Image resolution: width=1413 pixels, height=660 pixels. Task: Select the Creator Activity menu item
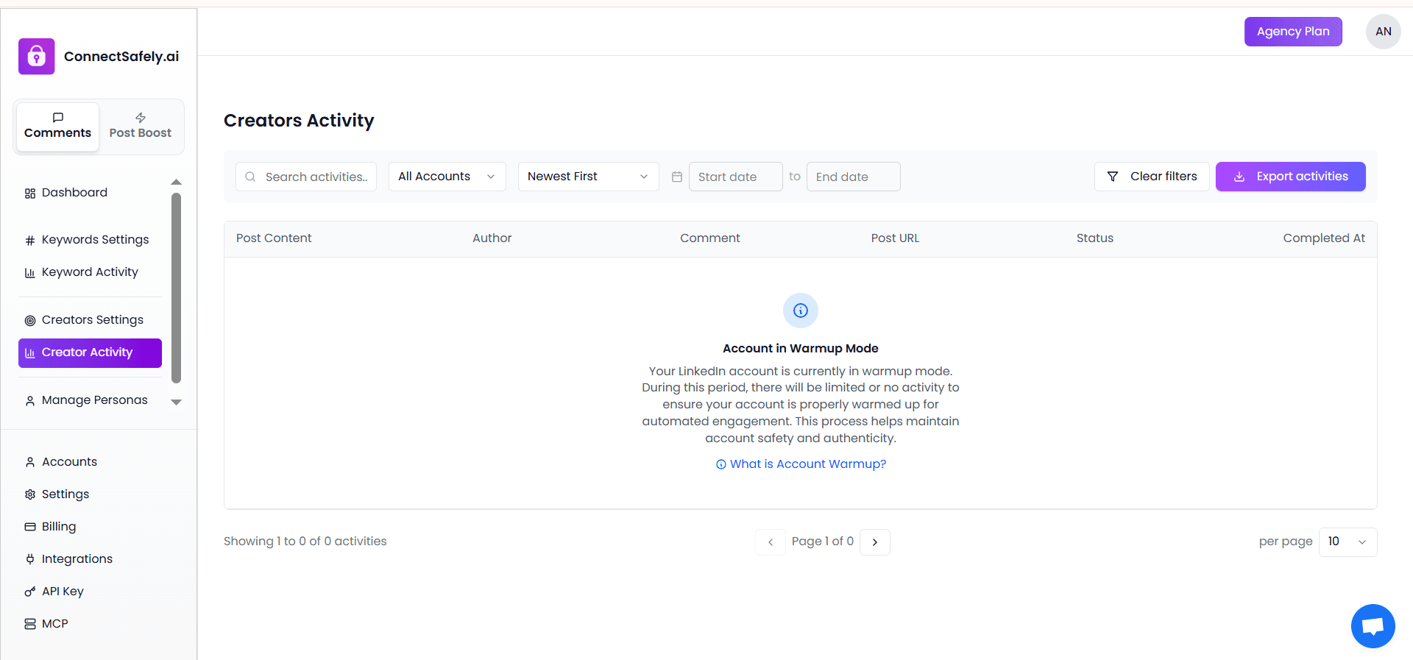coord(90,352)
